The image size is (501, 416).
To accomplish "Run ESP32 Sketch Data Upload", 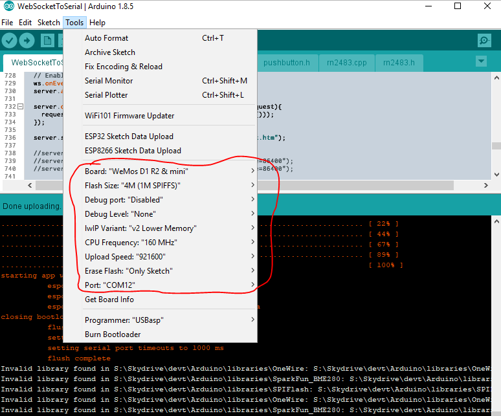I will tap(160, 137).
